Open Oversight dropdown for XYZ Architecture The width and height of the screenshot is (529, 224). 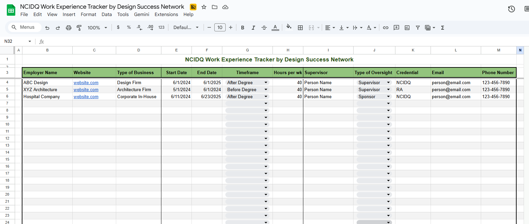point(374,89)
